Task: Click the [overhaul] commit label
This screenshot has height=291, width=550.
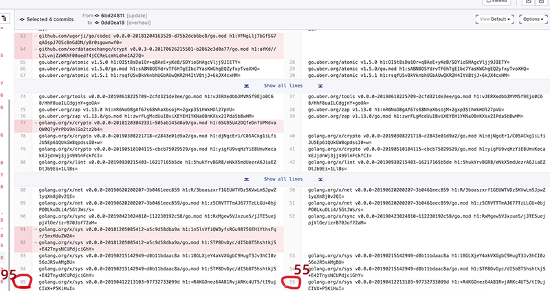Action: 139,23
